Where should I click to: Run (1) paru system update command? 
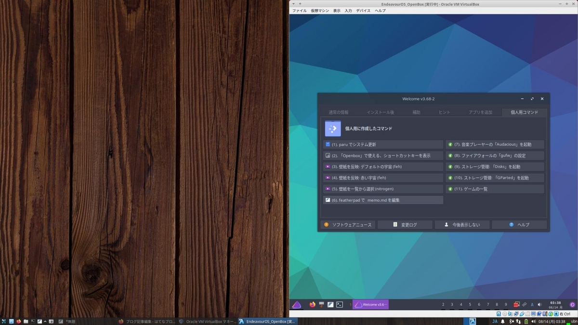(x=383, y=144)
